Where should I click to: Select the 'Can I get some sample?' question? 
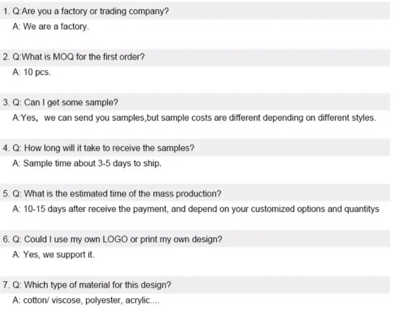(65, 103)
